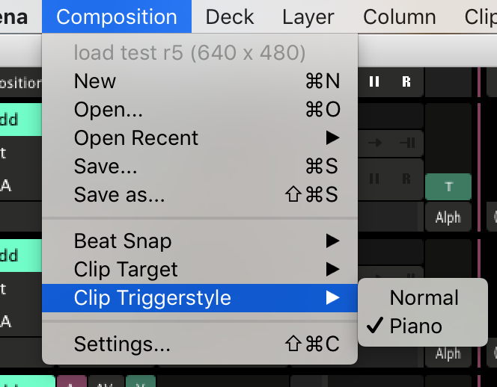Toggle the green T button
The height and width of the screenshot is (387, 497).
click(448, 187)
